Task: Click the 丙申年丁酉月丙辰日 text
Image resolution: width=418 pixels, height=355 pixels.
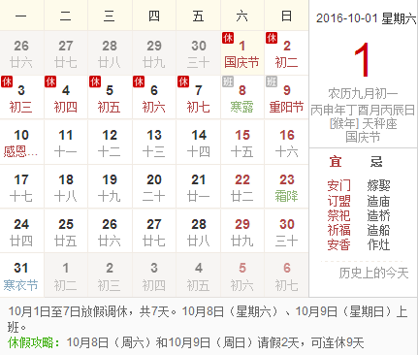Action: 363,111
